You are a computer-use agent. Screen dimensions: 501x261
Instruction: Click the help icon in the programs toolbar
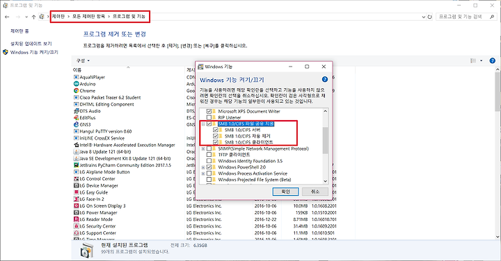[x=493, y=60]
